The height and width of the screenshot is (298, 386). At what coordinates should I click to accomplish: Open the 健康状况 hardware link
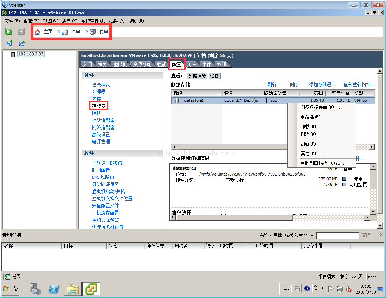[x=101, y=85]
